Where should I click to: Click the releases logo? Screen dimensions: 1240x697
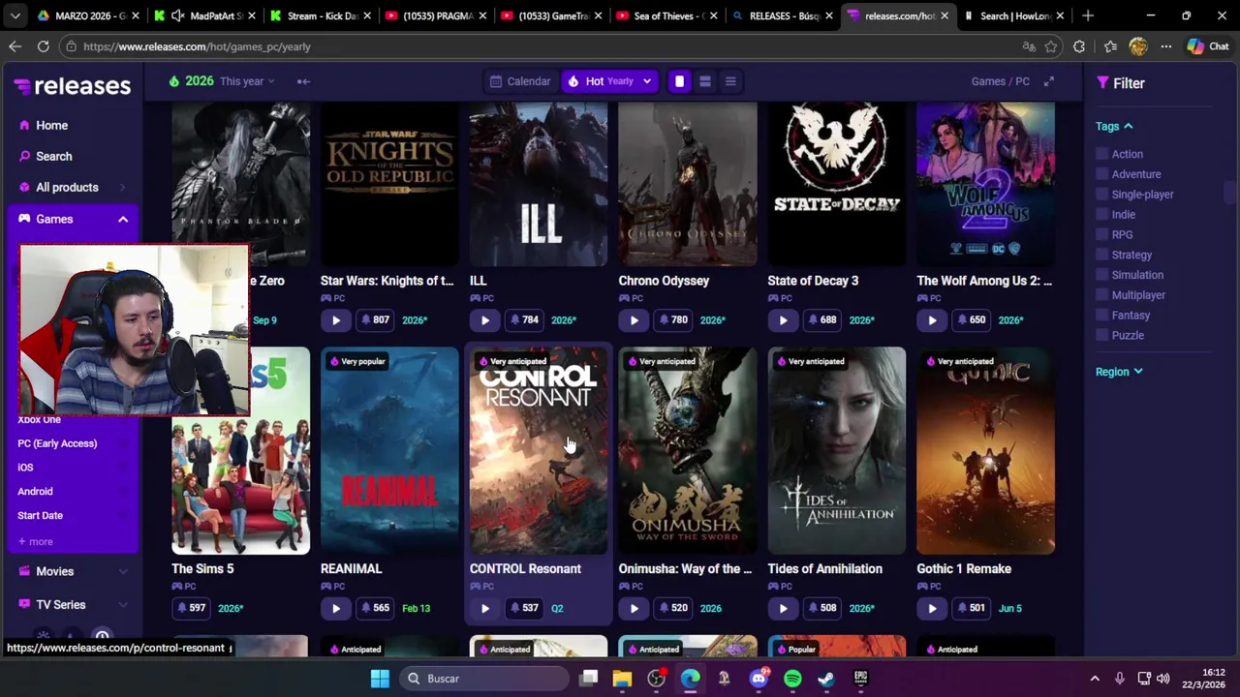point(73,86)
